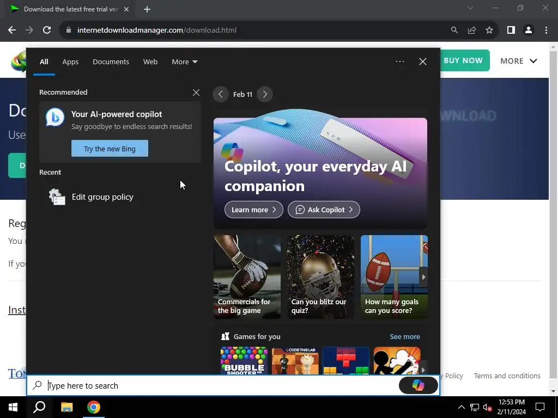Image resolution: width=558 pixels, height=418 pixels.
Task: Click the Ask Copilot button
Action: (324, 210)
